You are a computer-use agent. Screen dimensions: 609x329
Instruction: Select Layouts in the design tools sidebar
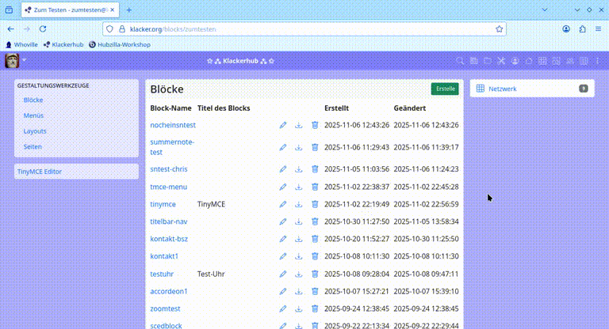35,131
